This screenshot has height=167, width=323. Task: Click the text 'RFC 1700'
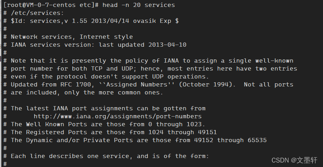point(76,84)
